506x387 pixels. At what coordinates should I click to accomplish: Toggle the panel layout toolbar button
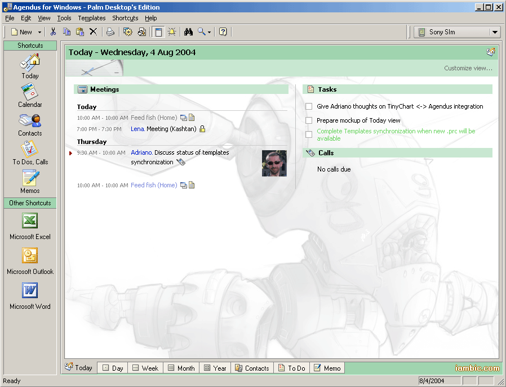(158, 32)
